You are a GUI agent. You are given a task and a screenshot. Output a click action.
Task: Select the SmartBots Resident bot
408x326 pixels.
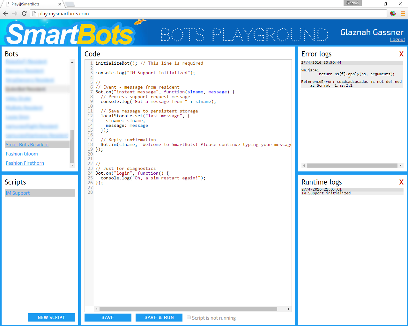(27, 145)
